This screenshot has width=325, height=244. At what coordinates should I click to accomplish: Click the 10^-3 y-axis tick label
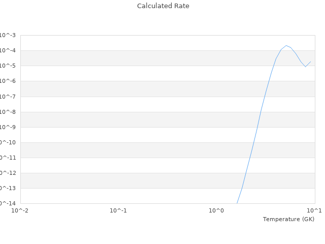pos(8,35)
